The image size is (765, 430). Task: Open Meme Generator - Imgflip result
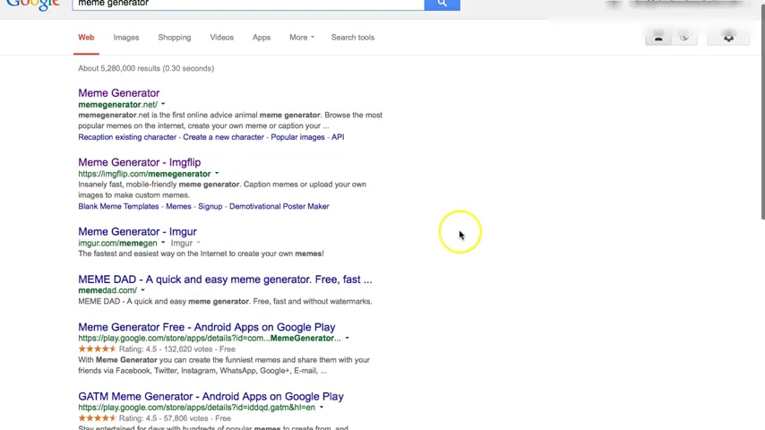(140, 162)
